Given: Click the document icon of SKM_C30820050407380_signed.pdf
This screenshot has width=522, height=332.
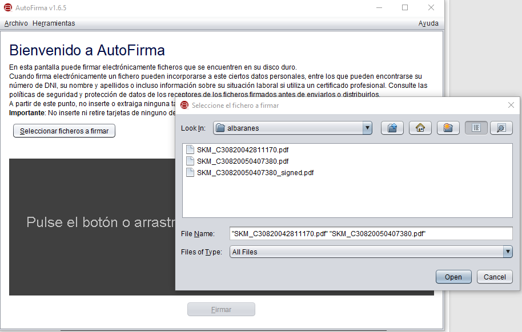Looking at the screenshot, I should pos(190,172).
